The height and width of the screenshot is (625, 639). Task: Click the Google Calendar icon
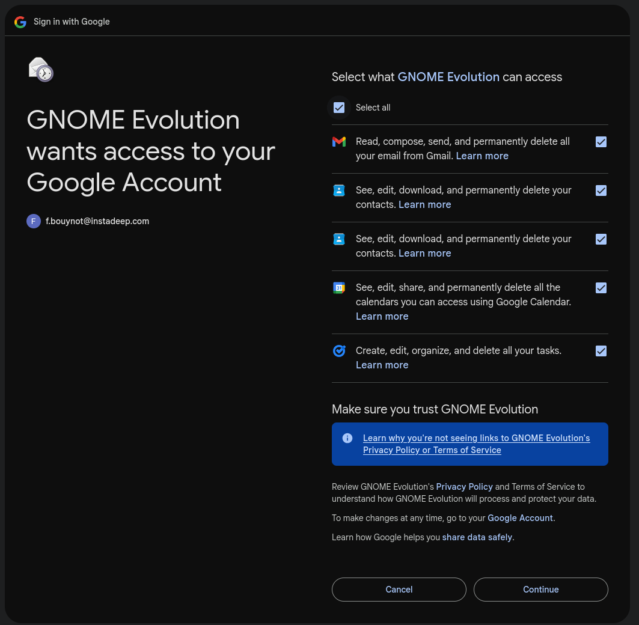pyautogui.click(x=339, y=288)
